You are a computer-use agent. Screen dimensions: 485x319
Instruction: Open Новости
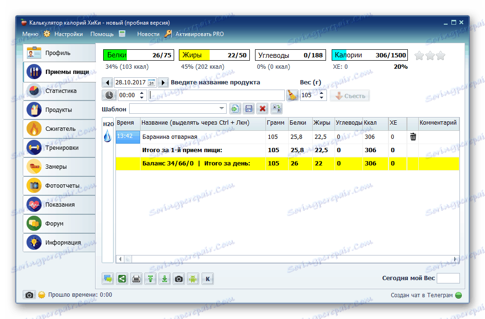coord(148,34)
